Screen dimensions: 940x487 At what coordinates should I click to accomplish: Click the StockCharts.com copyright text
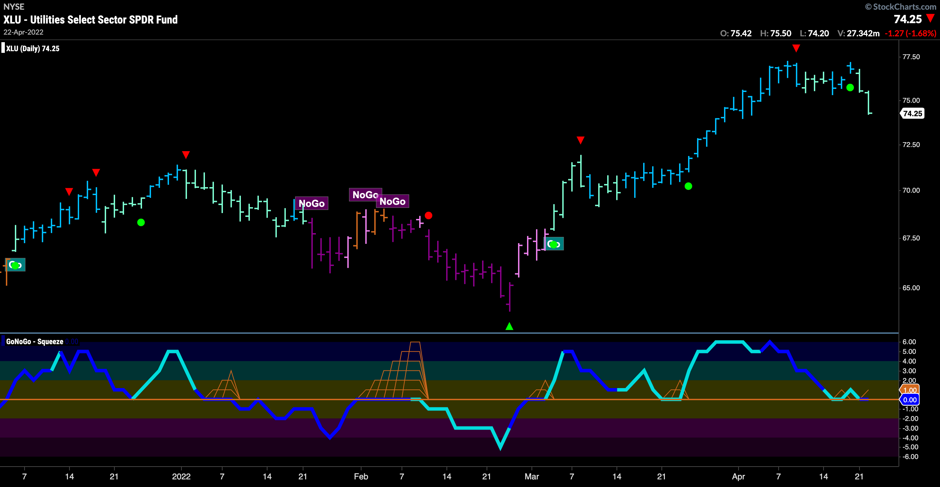tap(901, 7)
